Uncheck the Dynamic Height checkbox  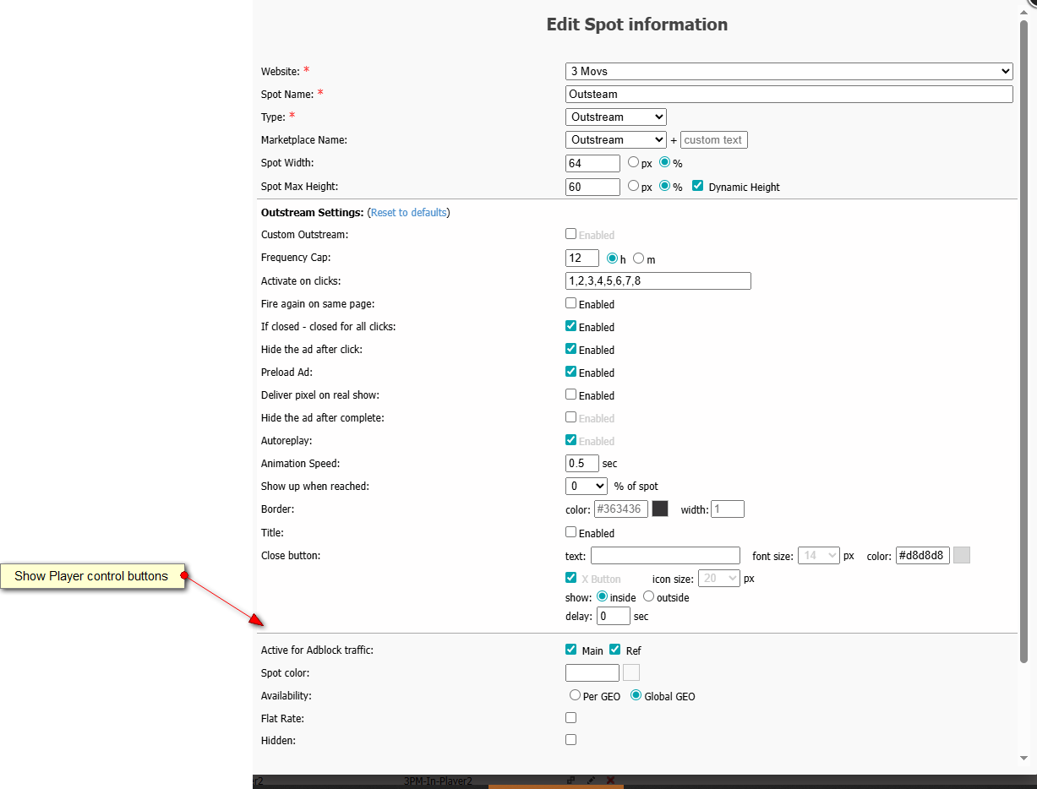tap(698, 186)
